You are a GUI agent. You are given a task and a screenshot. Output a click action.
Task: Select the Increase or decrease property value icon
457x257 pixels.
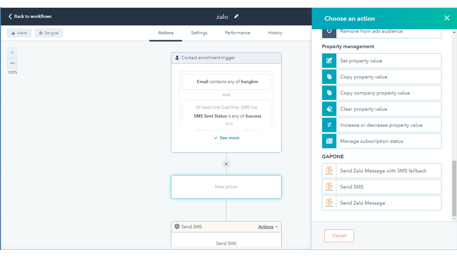point(329,125)
